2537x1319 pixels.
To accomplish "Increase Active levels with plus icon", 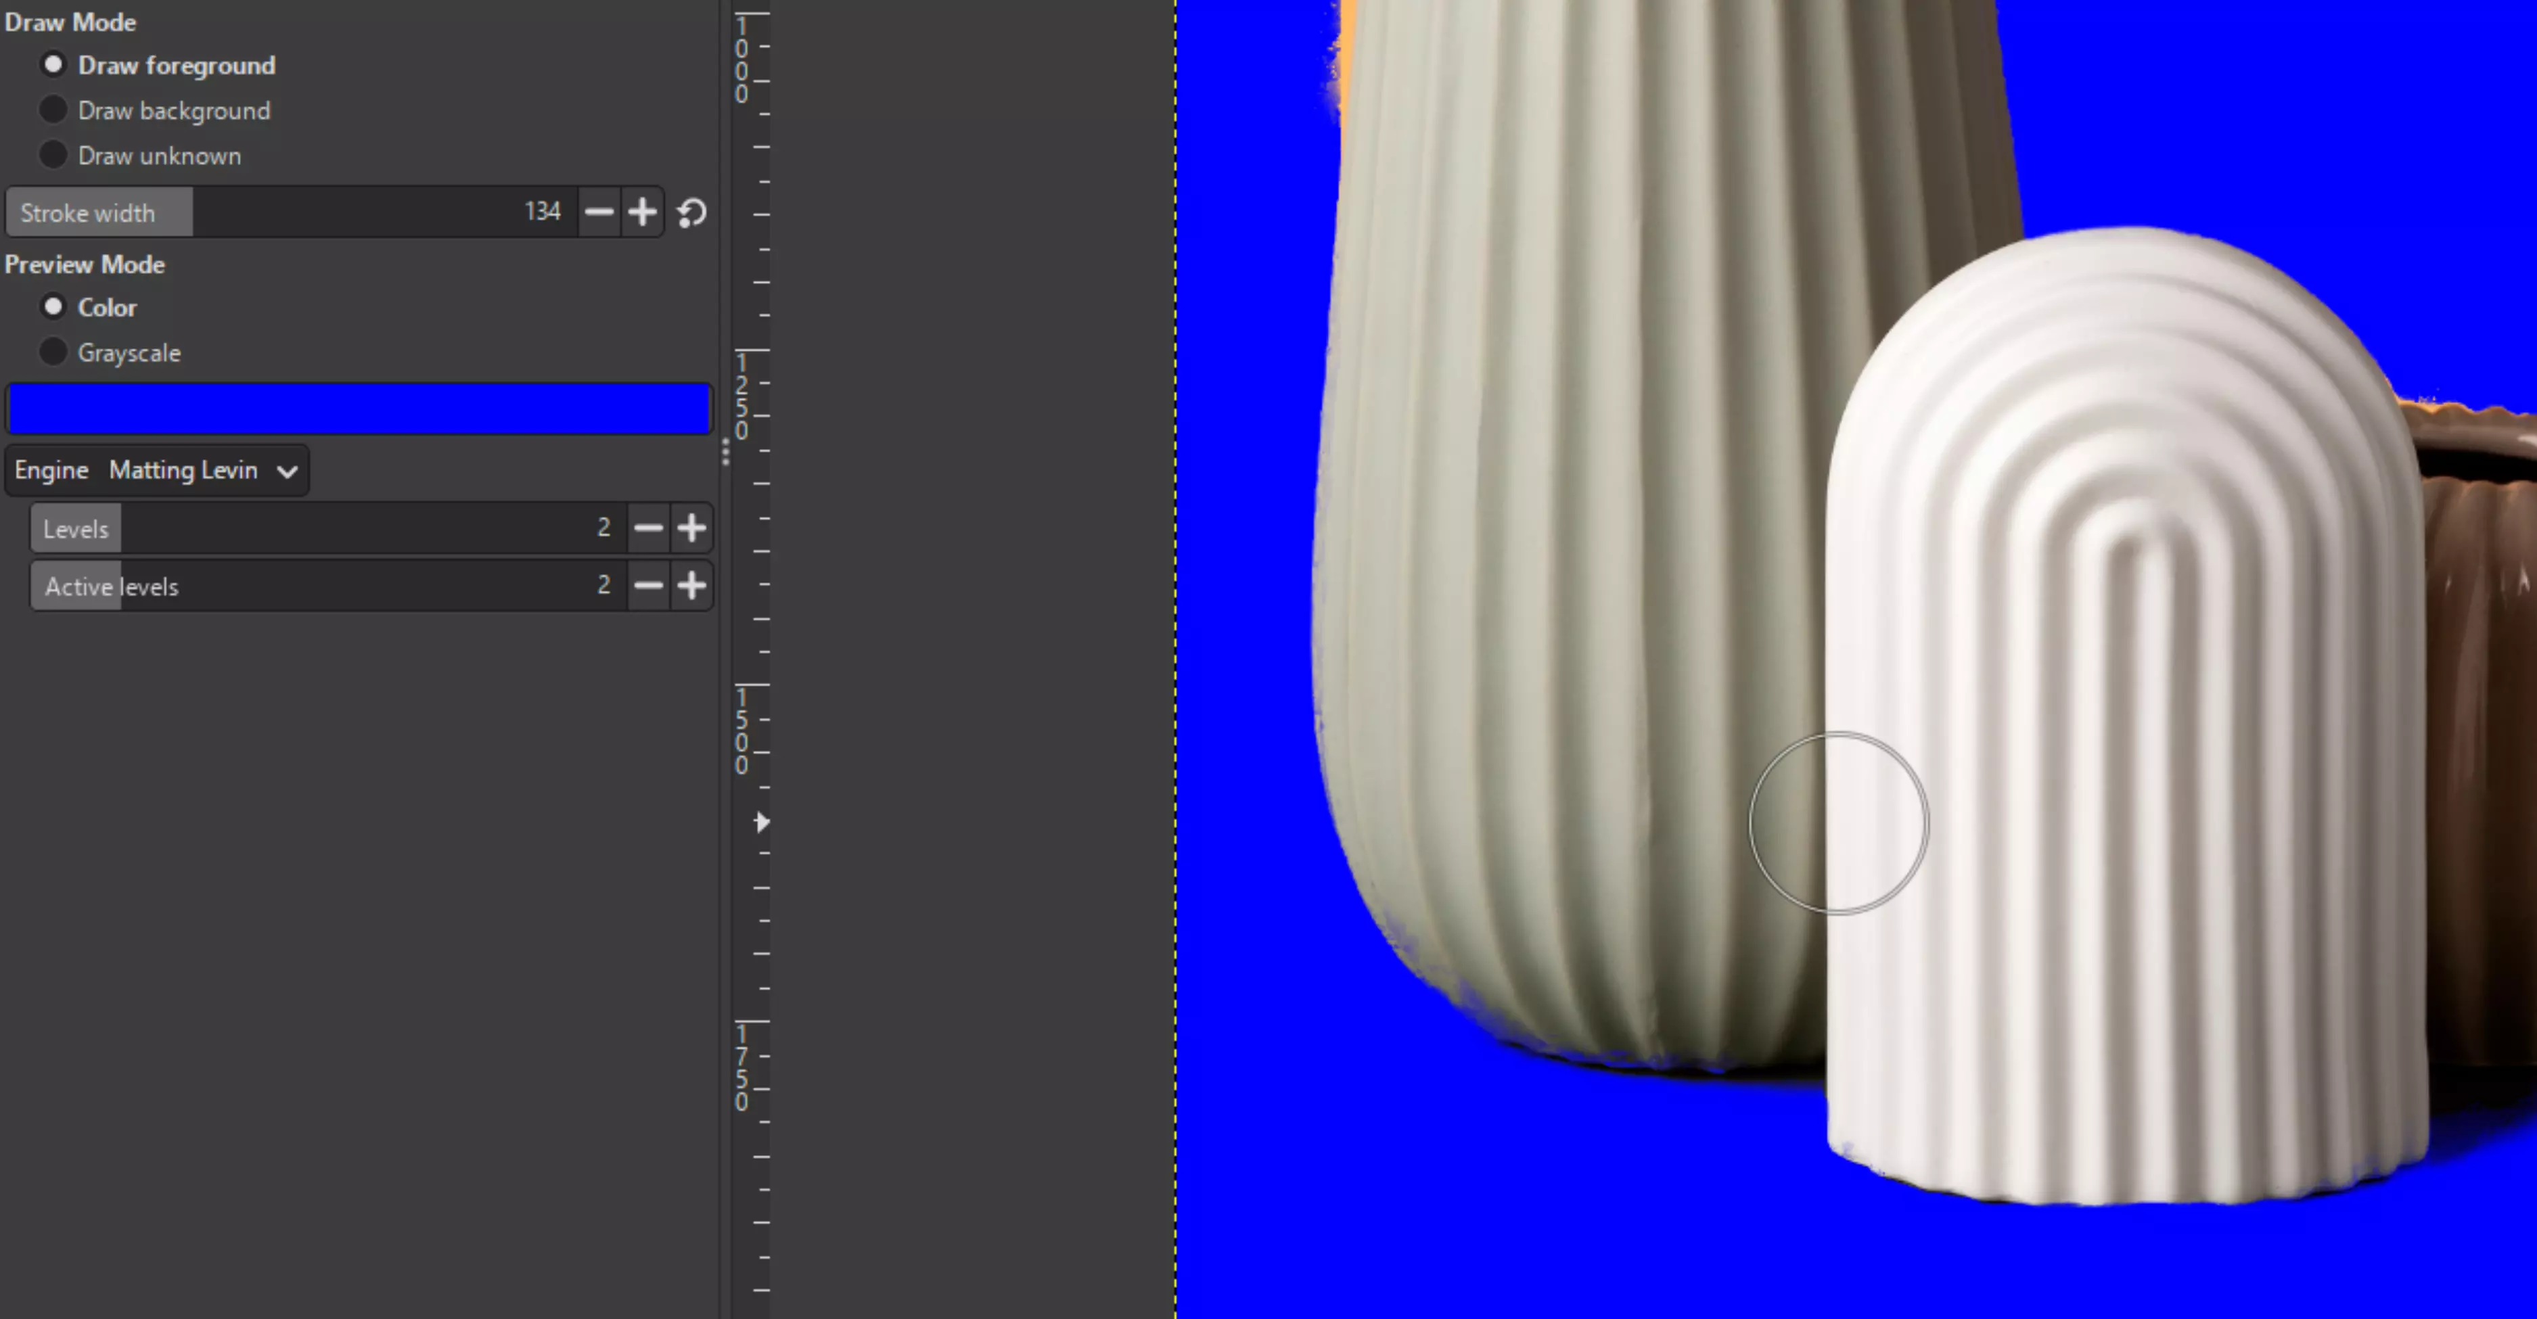I will (x=691, y=586).
